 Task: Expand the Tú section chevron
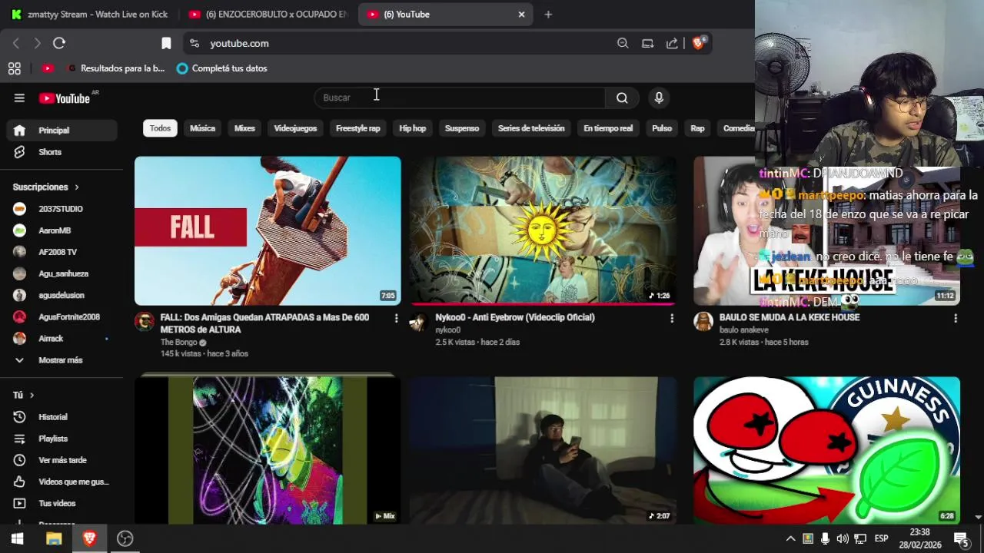point(32,395)
